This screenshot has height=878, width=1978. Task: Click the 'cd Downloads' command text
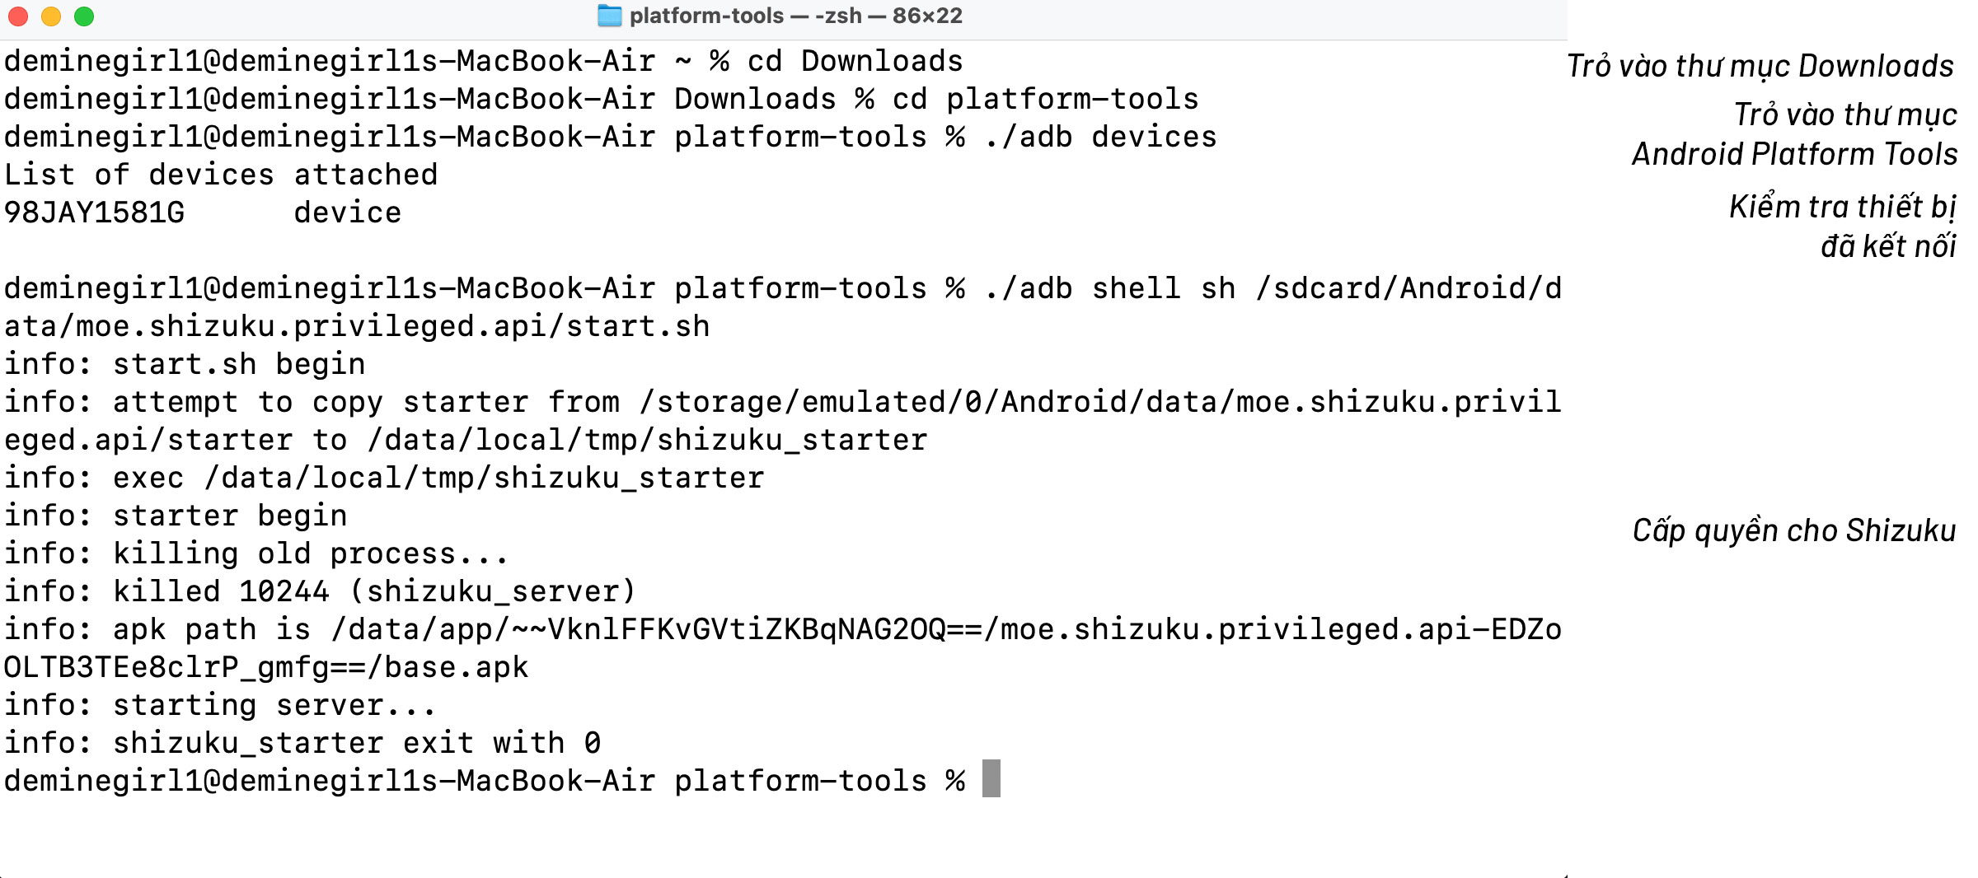tap(855, 61)
